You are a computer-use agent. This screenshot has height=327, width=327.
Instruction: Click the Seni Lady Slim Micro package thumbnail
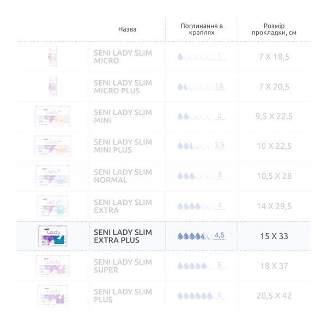click(53, 57)
